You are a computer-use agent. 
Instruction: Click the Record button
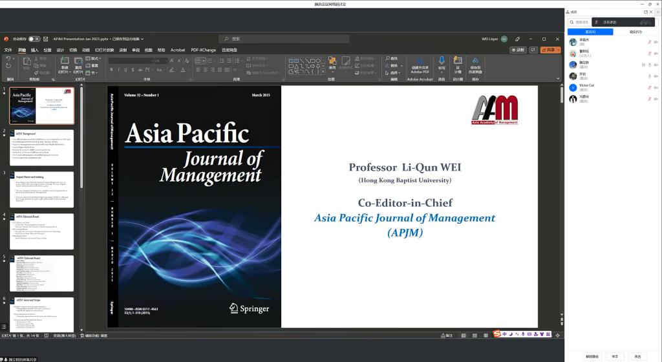pos(517,50)
